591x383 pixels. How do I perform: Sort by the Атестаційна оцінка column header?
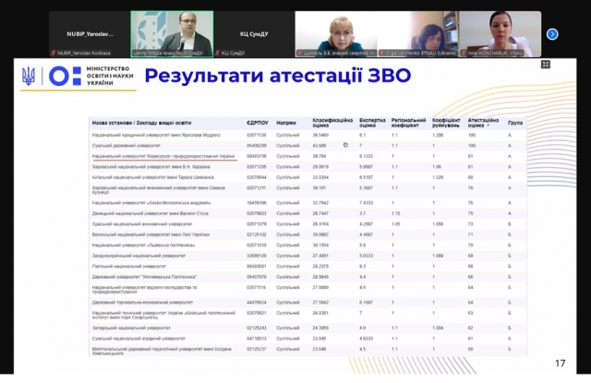tap(483, 123)
